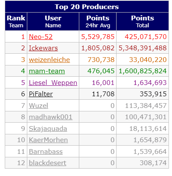This screenshot has height=176, width=172.
Task: Click the User Name column header
Action: coord(53,22)
